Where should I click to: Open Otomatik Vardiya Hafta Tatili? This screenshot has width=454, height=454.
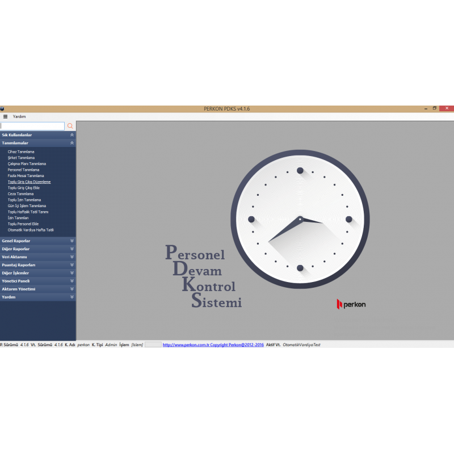point(31,230)
